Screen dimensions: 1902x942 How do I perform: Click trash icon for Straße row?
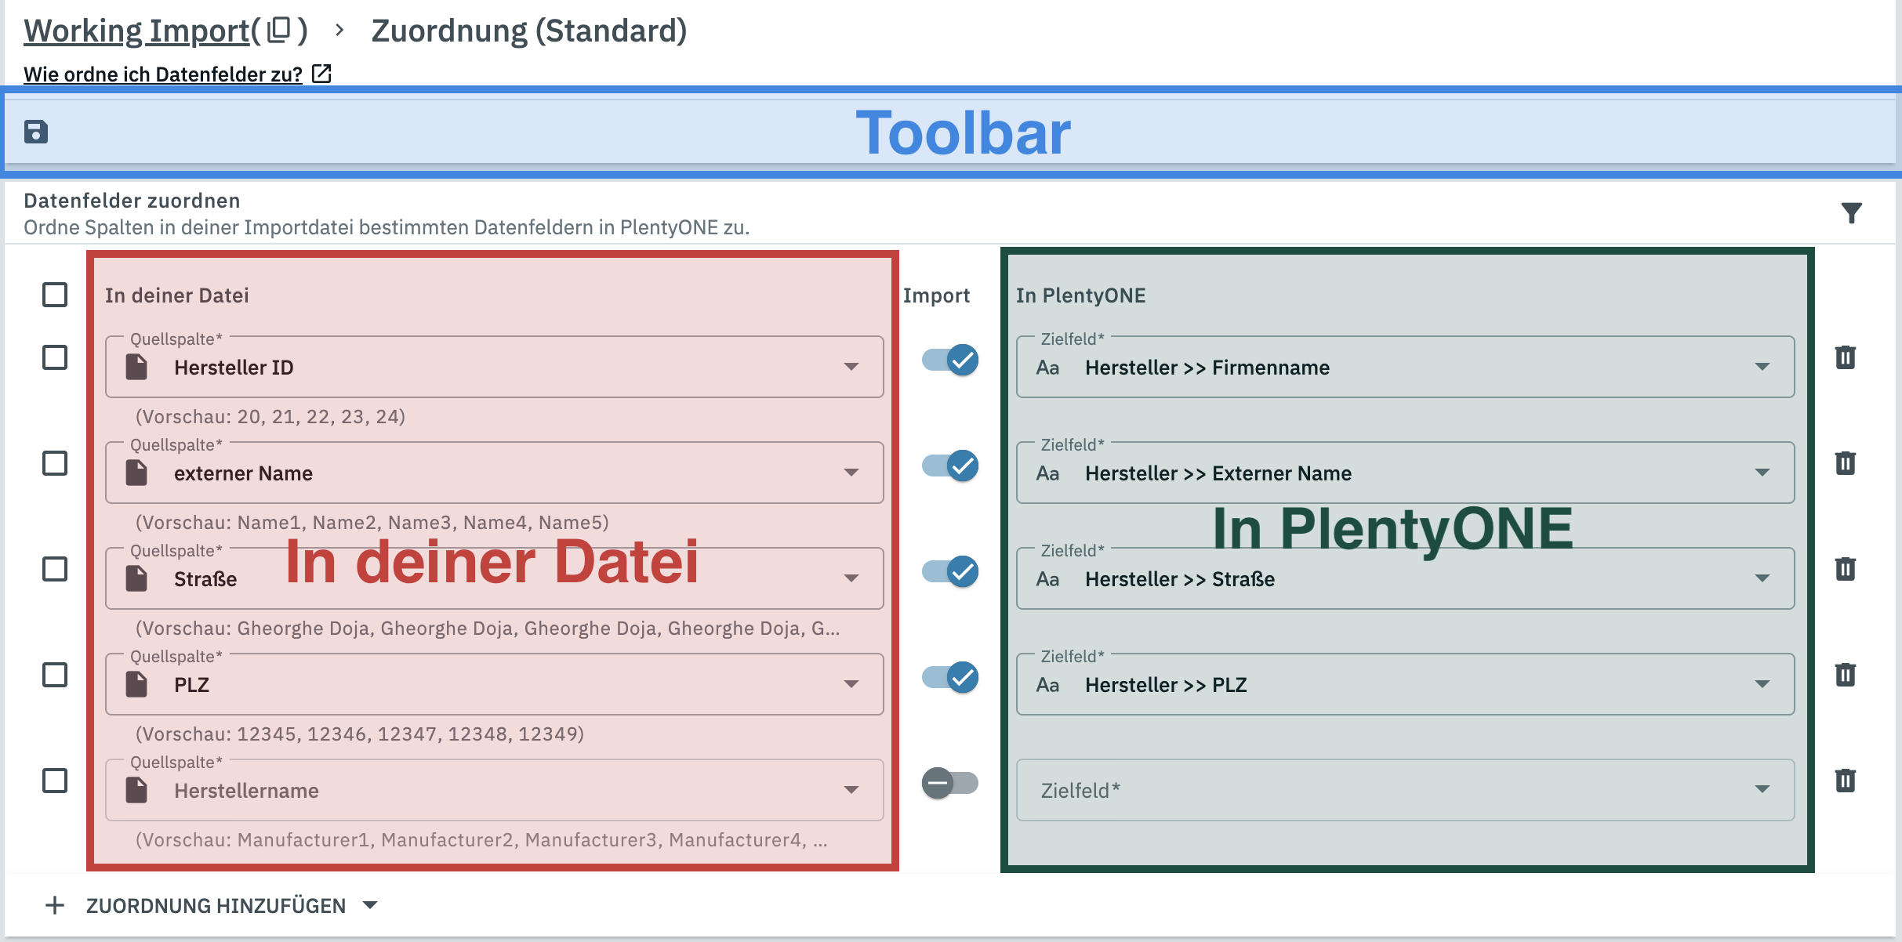1845,569
